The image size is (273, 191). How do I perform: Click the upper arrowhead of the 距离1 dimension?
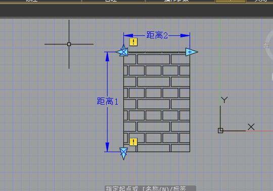107,57
